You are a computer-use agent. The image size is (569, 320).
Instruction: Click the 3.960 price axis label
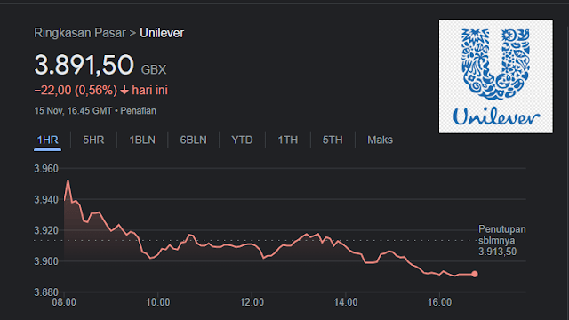point(46,169)
